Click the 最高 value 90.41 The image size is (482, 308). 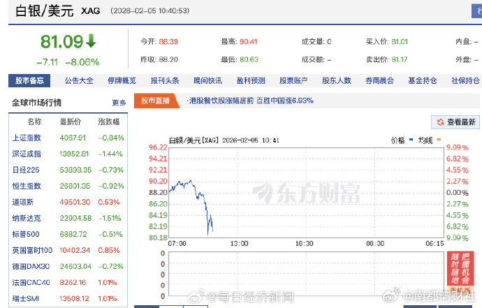pyautogui.click(x=249, y=41)
